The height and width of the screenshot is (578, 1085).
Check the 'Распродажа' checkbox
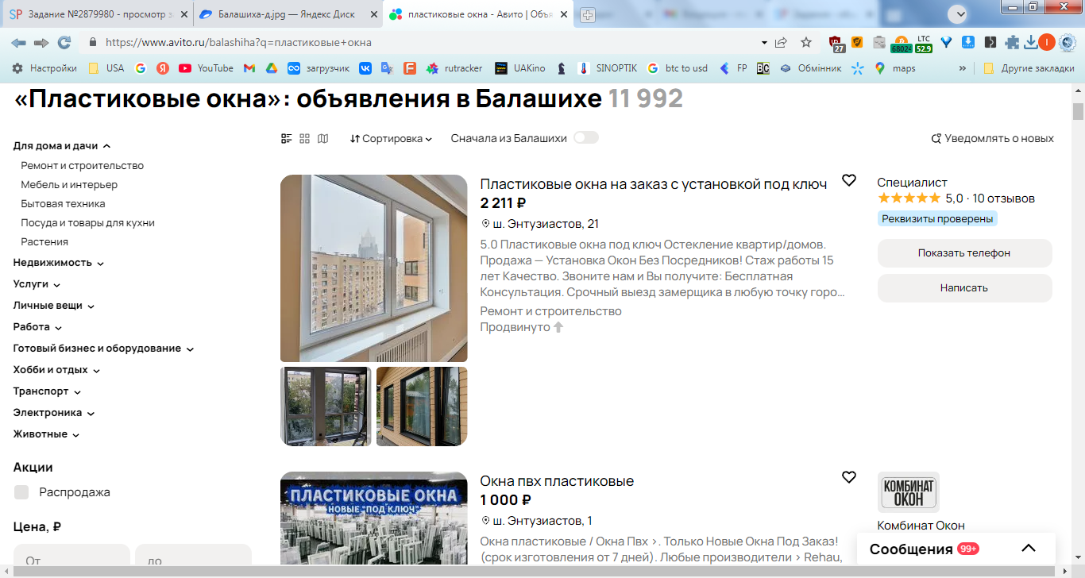tap(21, 492)
